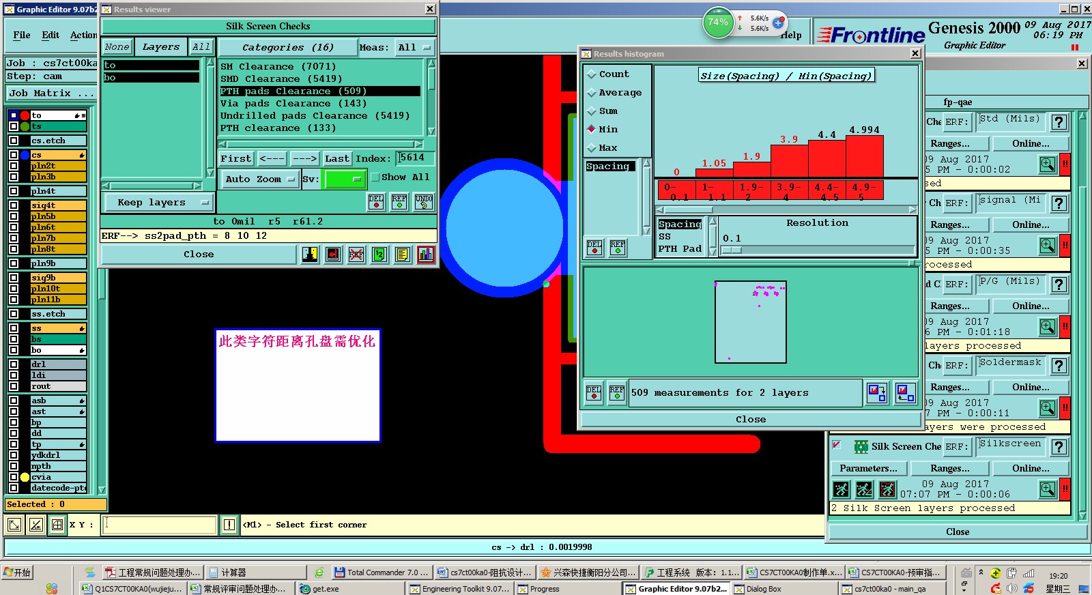Click the UNDO icon in Results viewer
This screenshot has height=595, width=1092.
424,202
